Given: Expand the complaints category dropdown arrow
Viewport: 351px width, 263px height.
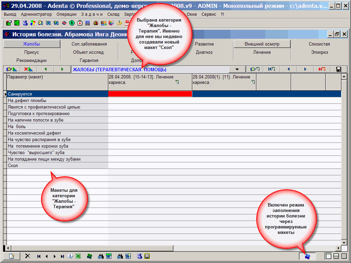Looking at the screenshot, I should click(237, 69).
